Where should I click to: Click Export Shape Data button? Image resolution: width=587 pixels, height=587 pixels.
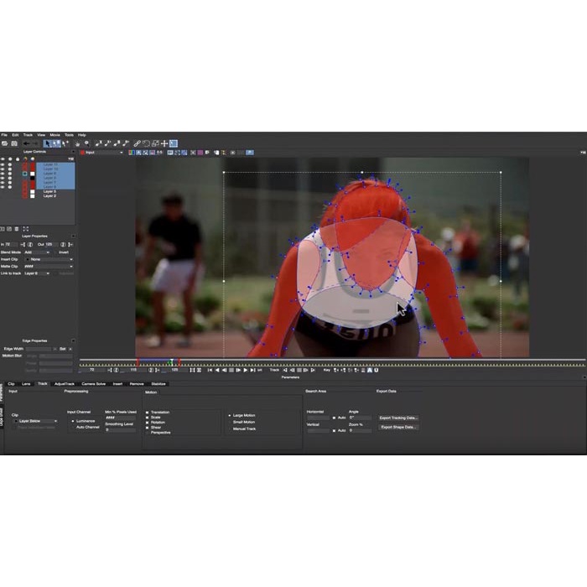point(398,427)
